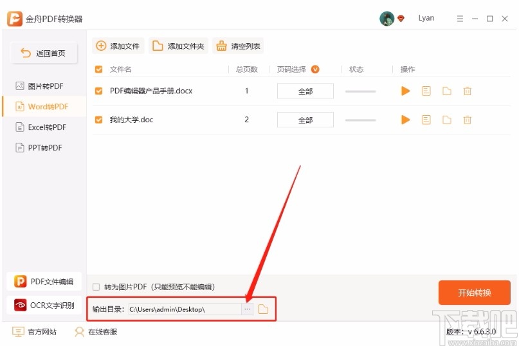Click version label v 6.6.3.0
This screenshot has height=346, width=519.
click(471, 331)
